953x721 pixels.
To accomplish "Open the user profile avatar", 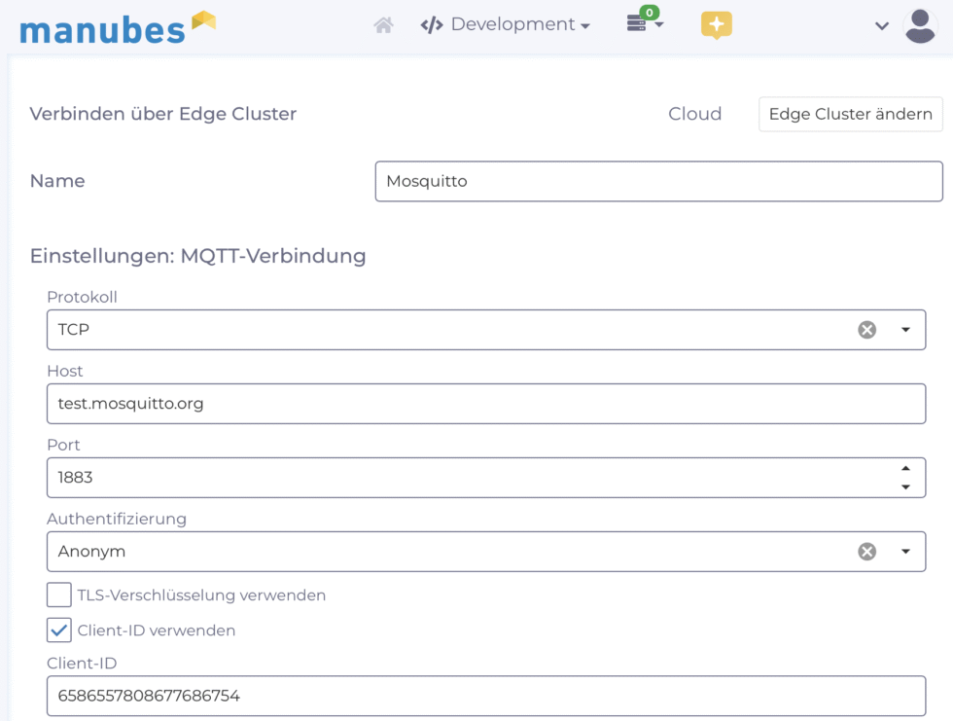I will click(919, 25).
